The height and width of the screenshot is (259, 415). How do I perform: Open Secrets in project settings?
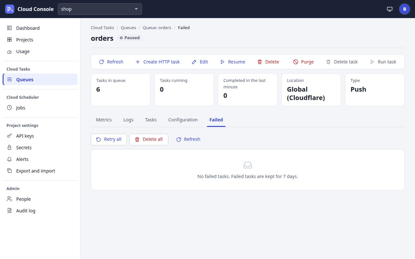point(40,148)
